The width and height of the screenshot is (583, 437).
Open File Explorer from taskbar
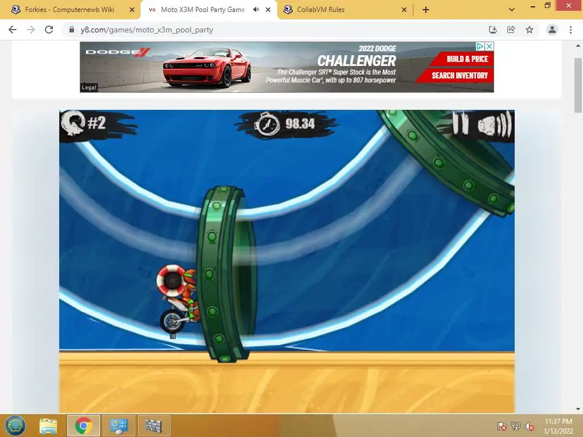click(48, 426)
